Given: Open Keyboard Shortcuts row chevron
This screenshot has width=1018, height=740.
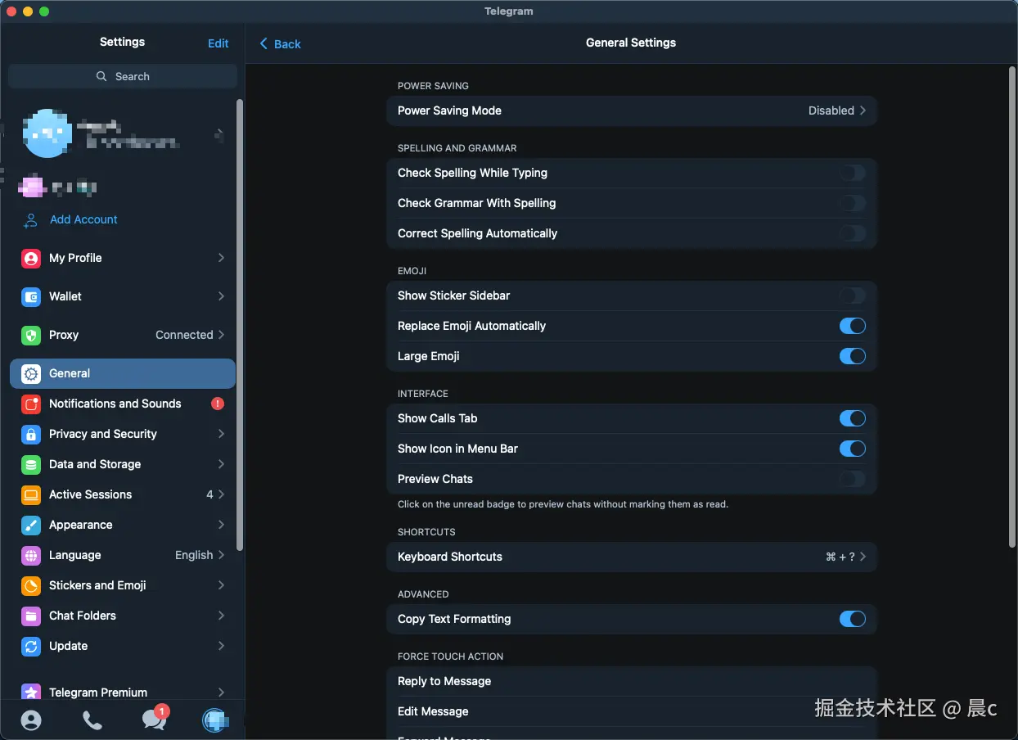Looking at the screenshot, I should 863,557.
